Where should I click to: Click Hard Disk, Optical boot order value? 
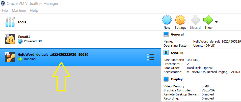(200, 68)
